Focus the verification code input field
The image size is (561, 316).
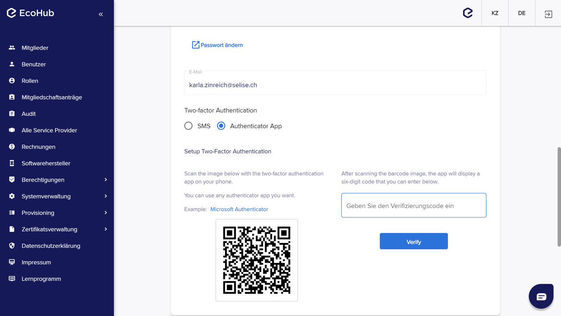(x=414, y=205)
